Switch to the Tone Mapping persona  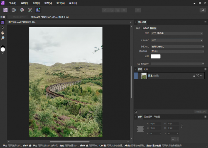pos(30,10)
